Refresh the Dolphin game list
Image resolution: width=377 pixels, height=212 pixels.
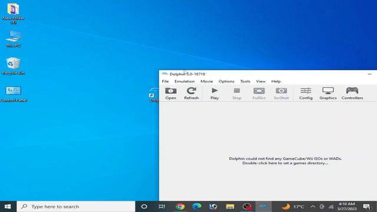[191, 94]
